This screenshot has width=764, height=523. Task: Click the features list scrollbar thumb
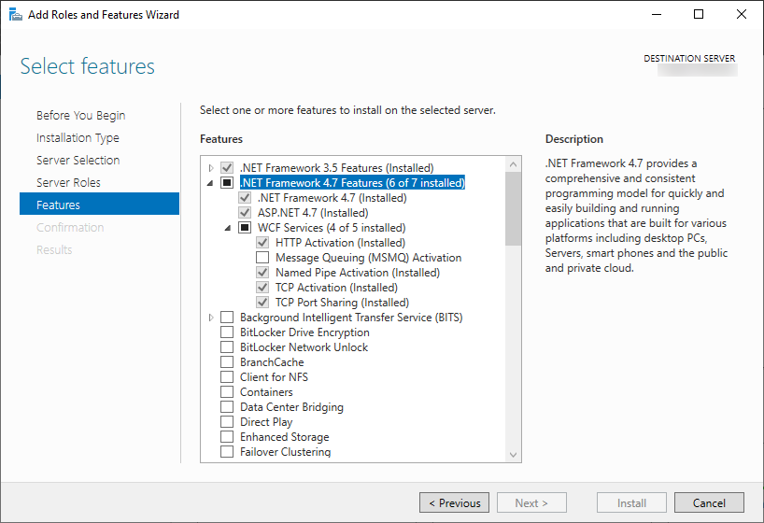513,209
